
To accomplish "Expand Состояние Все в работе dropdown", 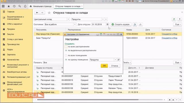I will tap(75, 24).
